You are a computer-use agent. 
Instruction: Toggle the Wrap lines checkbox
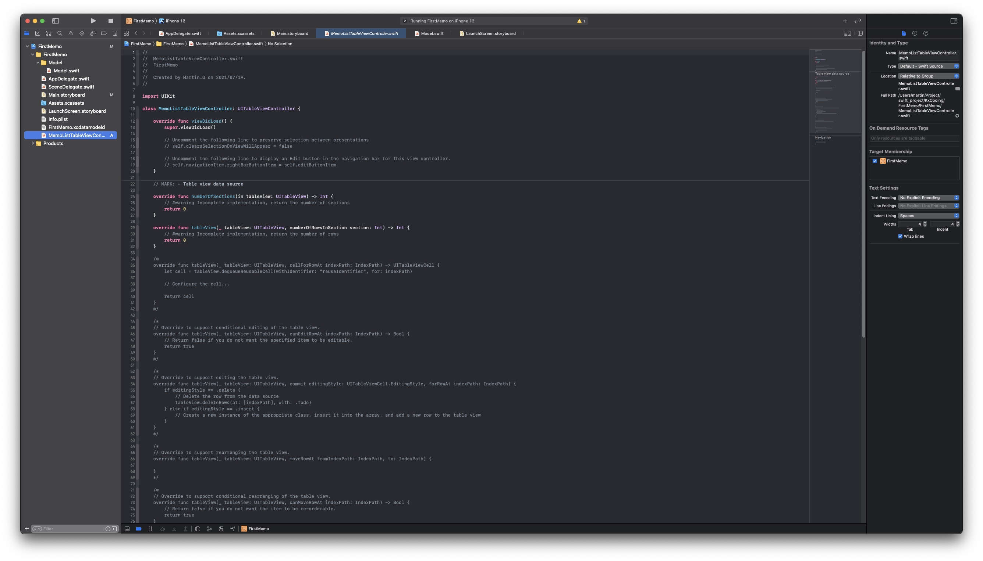(900, 236)
